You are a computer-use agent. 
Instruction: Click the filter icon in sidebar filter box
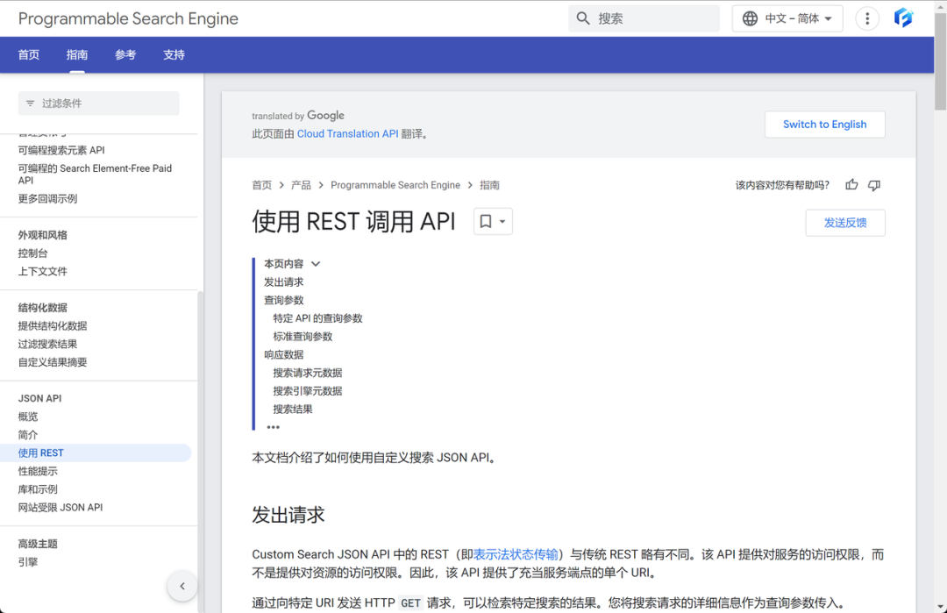click(30, 103)
